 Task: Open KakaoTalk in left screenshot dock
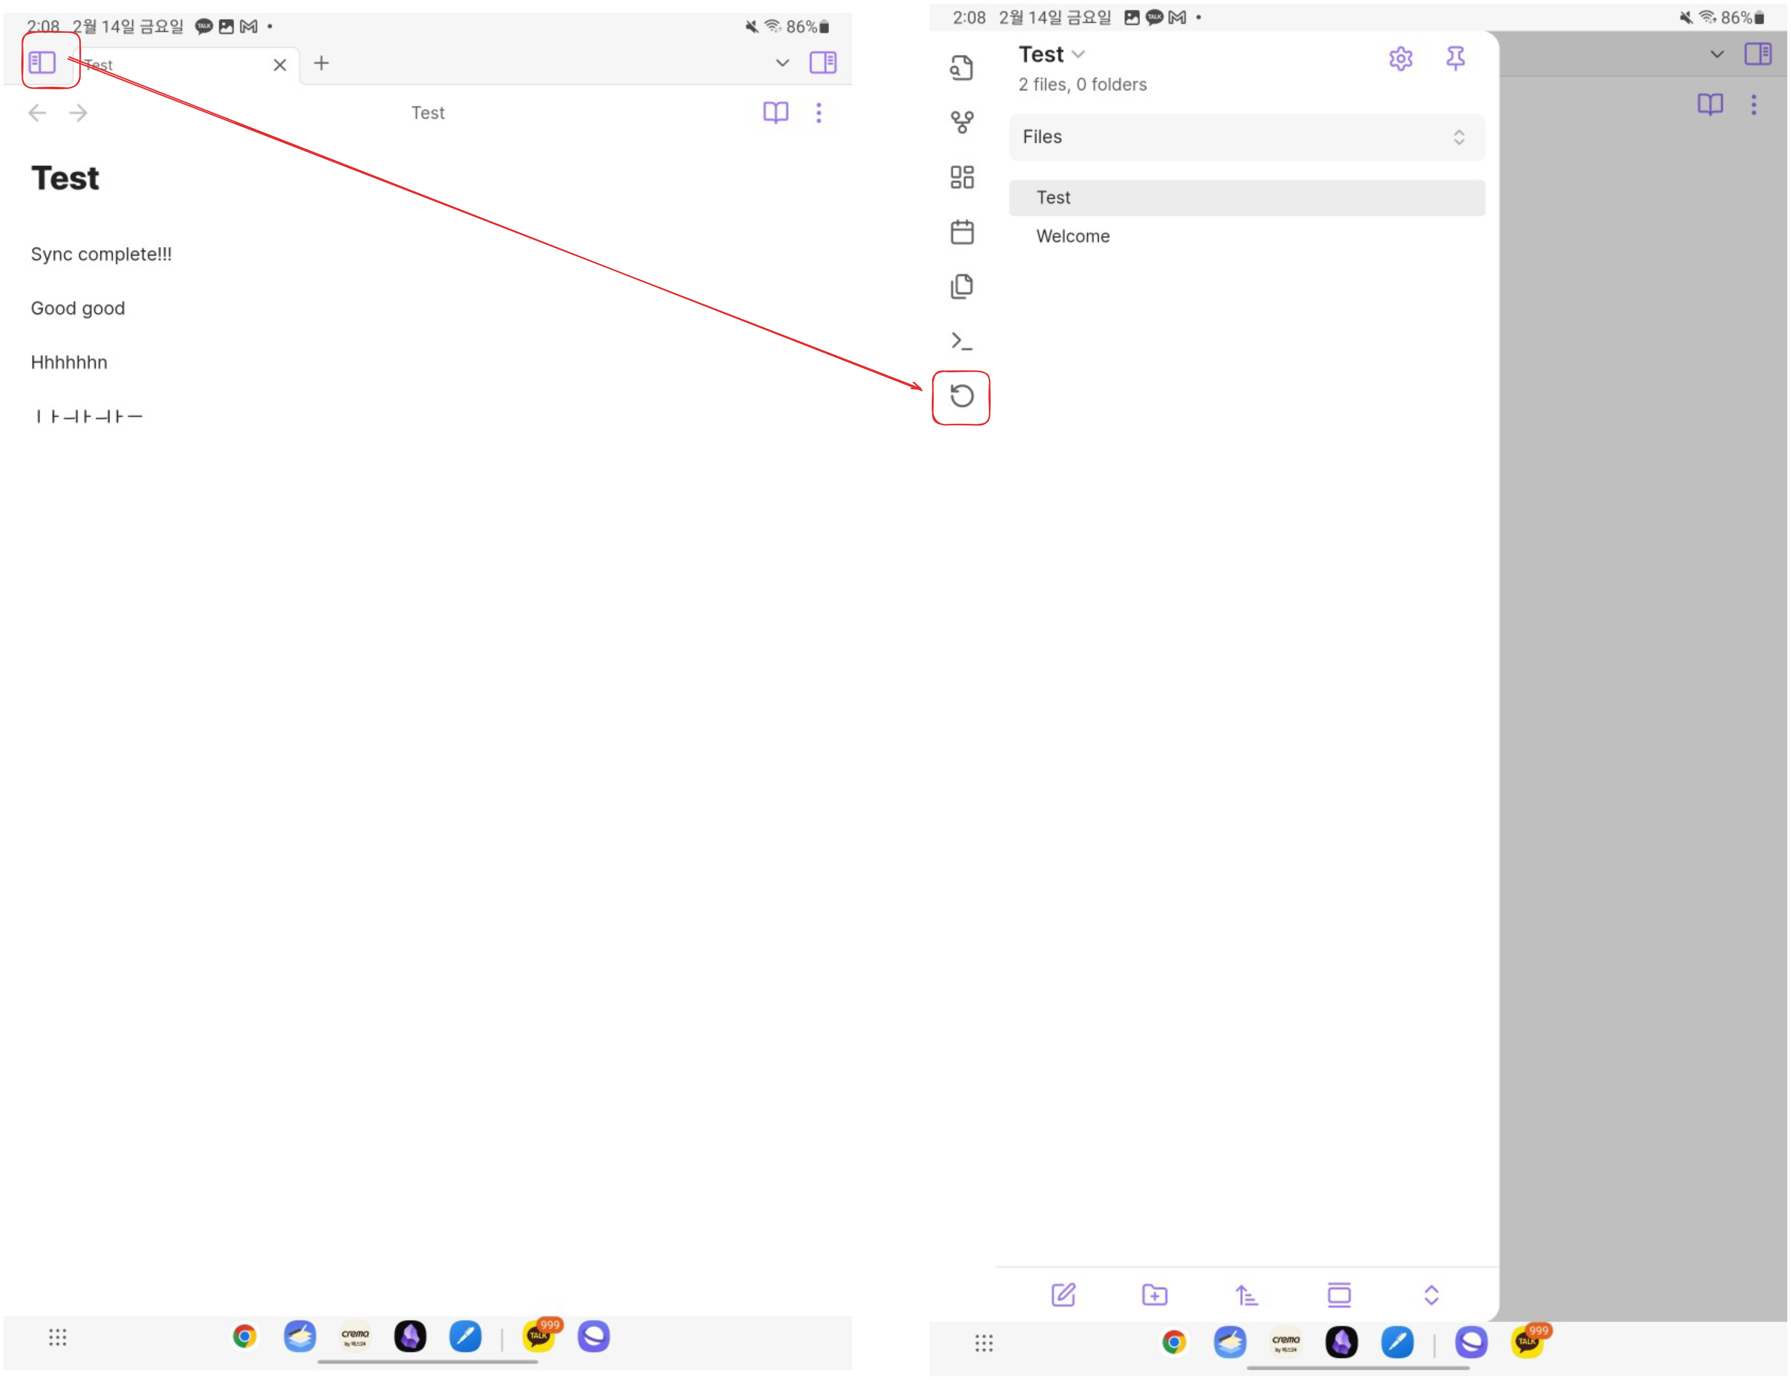coord(539,1337)
